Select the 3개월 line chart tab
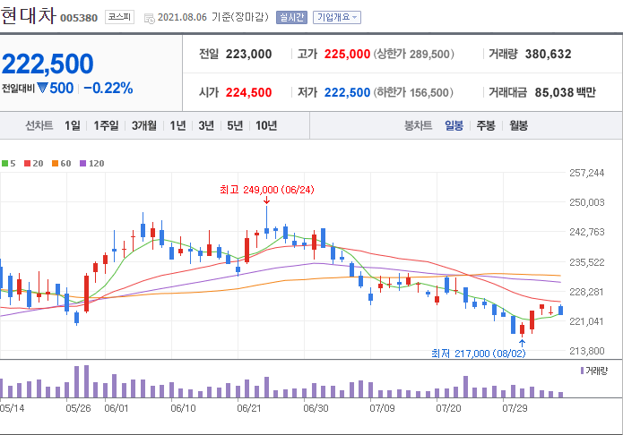Viewport: 623px width, 435px height. click(x=143, y=126)
